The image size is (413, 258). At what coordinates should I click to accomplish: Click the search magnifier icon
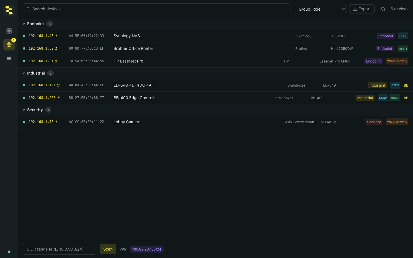click(x=28, y=9)
